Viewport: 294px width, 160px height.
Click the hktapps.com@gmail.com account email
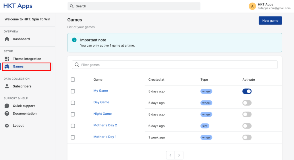(x=274, y=8)
